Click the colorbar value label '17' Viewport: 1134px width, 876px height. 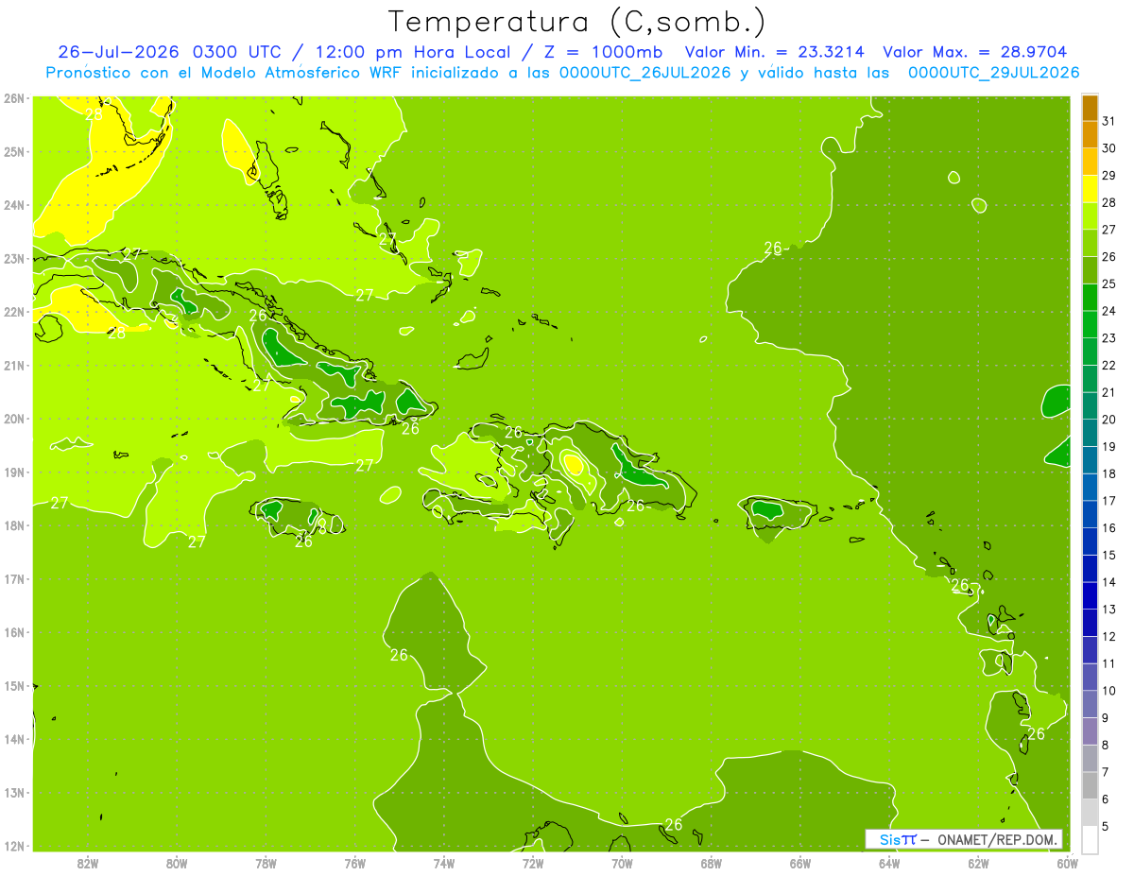[1108, 501]
